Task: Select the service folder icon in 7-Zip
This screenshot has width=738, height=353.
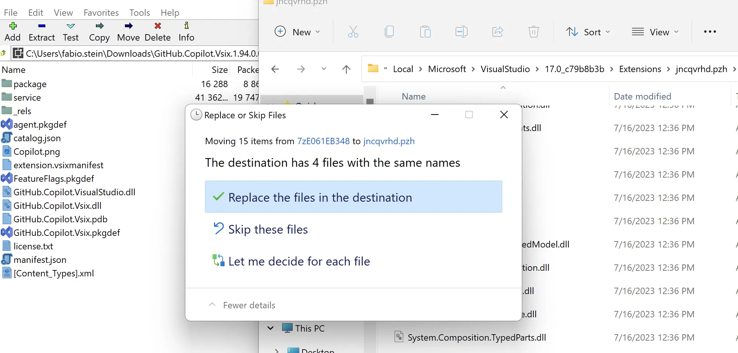Action: click(x=7, y=97)
